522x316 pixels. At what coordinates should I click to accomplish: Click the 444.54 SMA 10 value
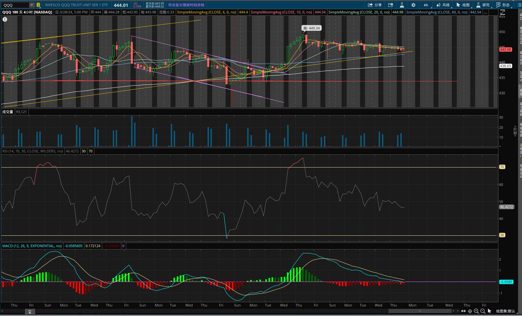[320, 12]
